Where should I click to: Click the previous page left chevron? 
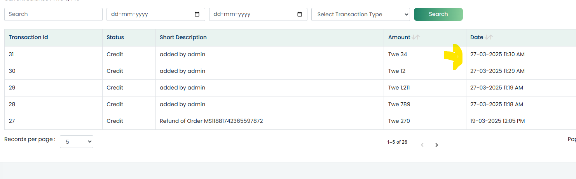[422, 145]
